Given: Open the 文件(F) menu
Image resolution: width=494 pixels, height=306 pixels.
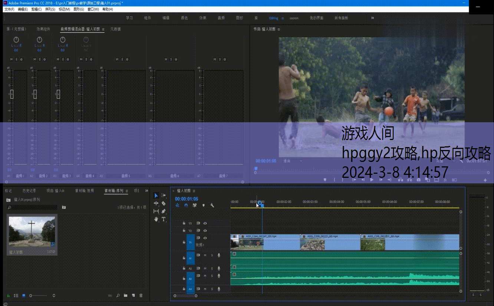Looking at the screenshot, I should pos(9,9).
